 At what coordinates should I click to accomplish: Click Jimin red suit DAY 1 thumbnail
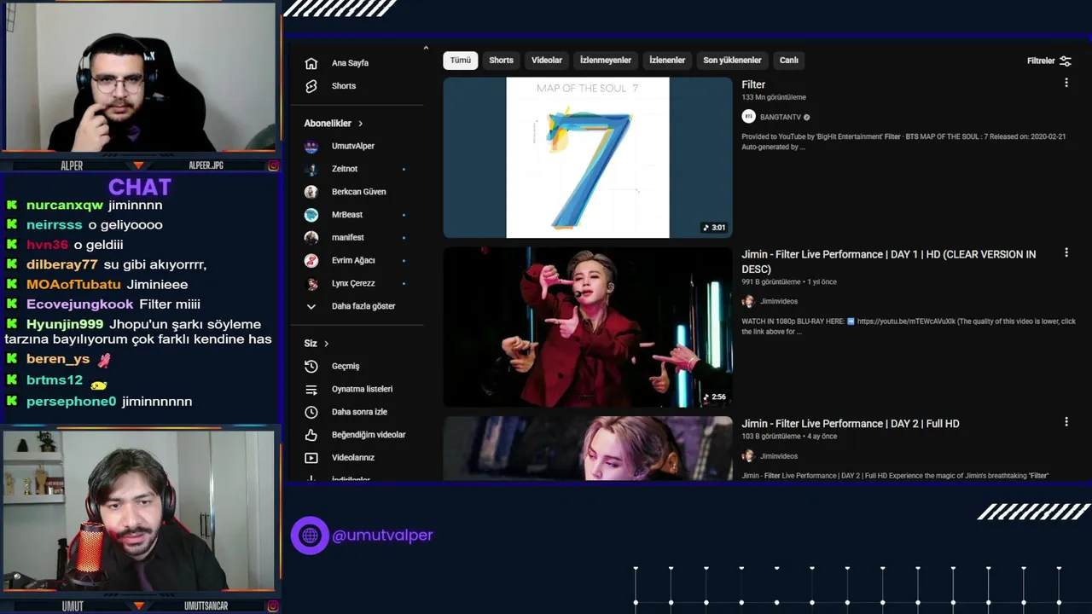coord(588,327)
